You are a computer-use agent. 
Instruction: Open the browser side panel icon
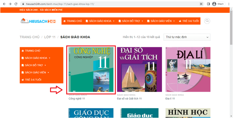click(208, 4)
